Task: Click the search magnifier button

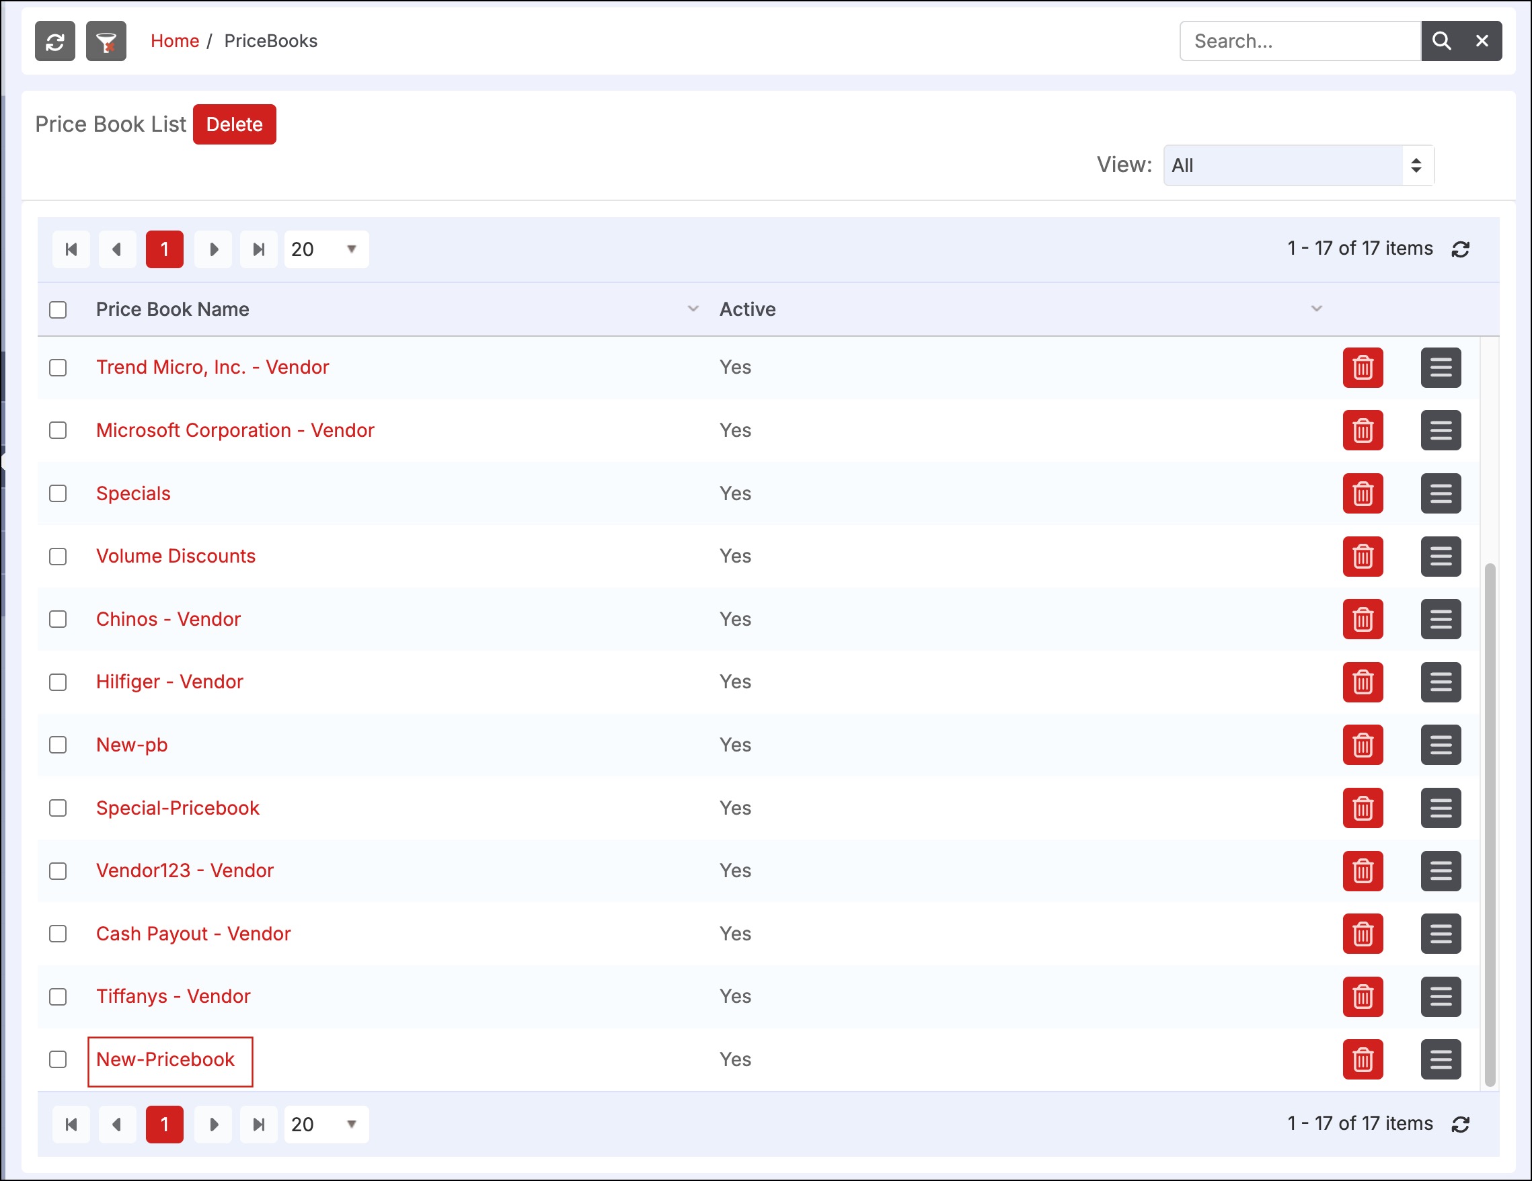Action: click(x=1441, y=42)
